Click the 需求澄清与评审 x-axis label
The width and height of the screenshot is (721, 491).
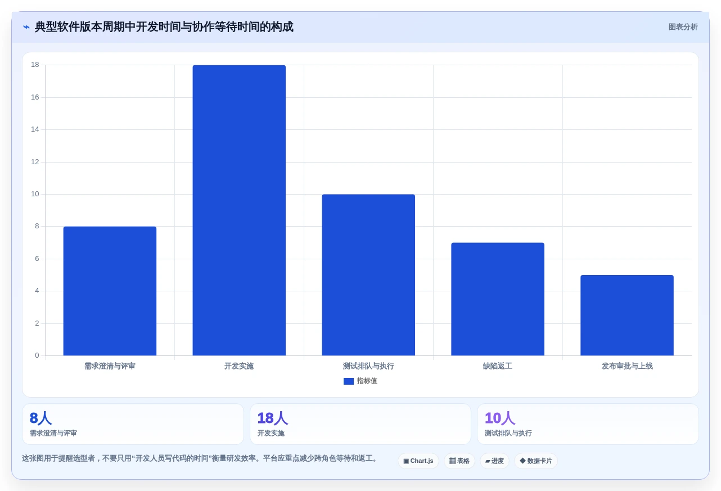tap(110, 366)
